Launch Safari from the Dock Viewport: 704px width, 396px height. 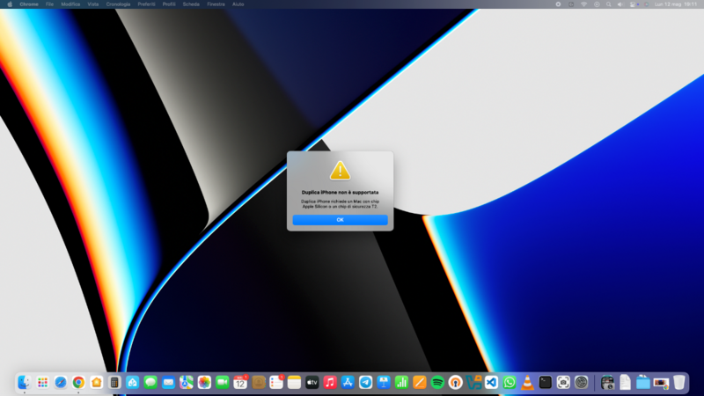[x=61, y=382]
